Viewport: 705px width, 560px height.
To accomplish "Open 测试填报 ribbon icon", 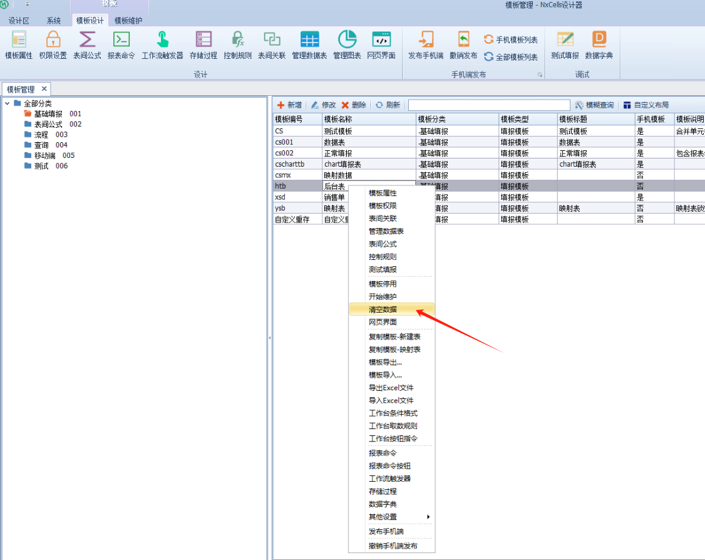I will (x=565, y=39).
